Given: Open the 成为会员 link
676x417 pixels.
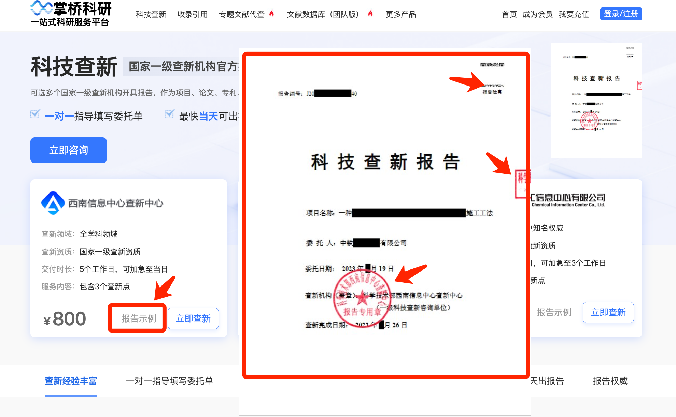Looking at the screenshot, I should coord(538,14).
